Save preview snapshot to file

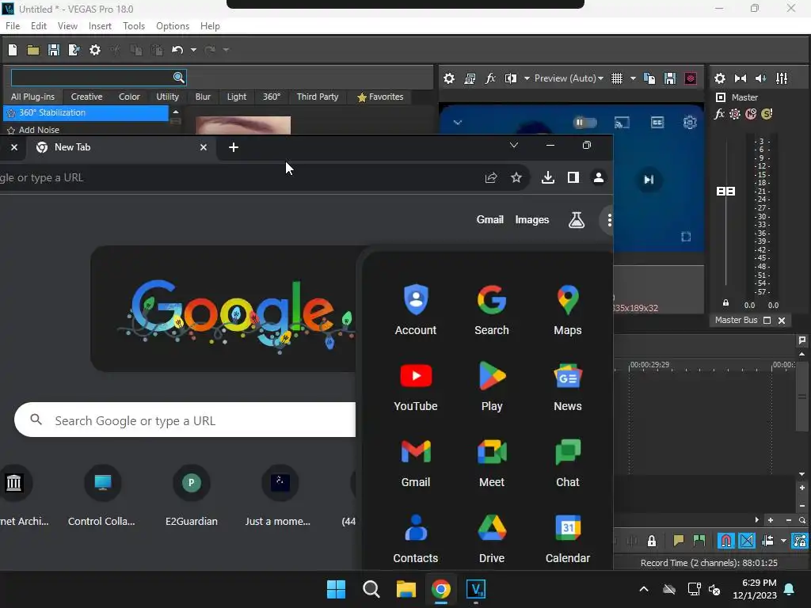670,78
